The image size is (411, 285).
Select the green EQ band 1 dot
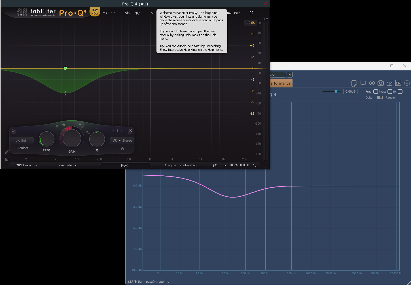pos(65,68)
